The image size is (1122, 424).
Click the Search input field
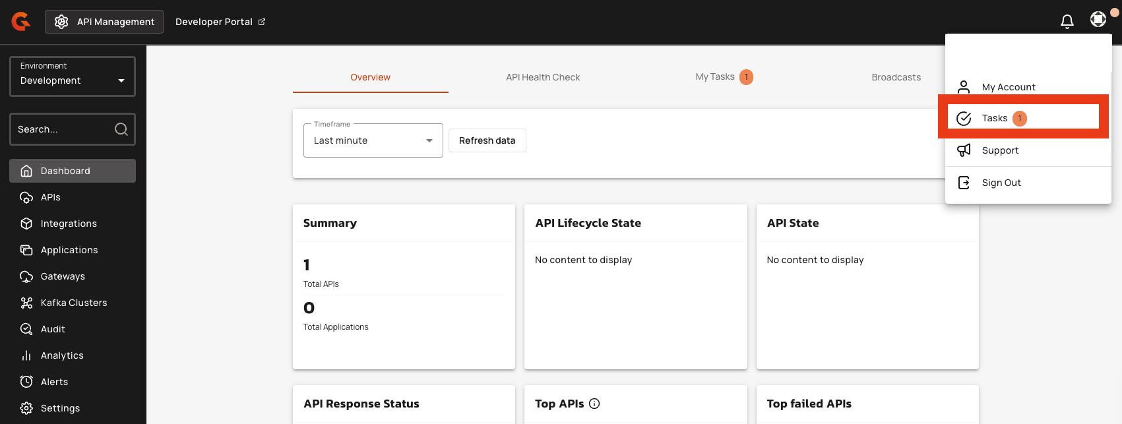click(63, 129)
